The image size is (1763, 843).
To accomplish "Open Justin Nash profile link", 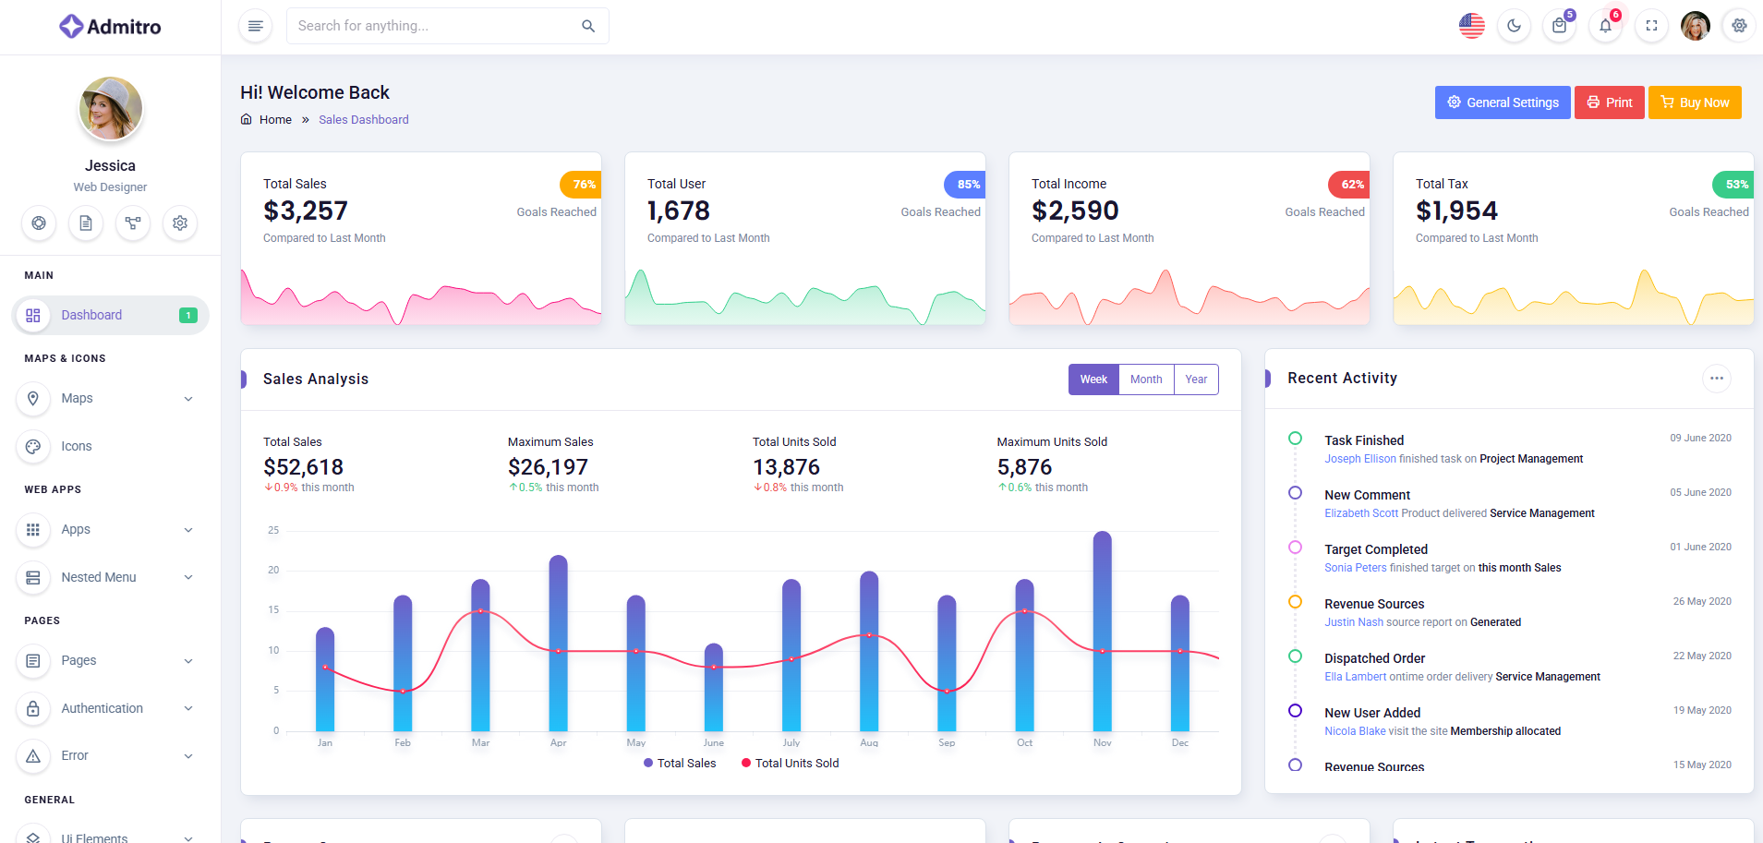I will pyautogui.click(x=1354, y=622).
